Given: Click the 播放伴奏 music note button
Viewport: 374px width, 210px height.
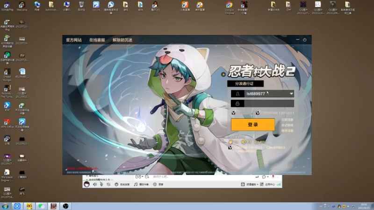Looking at the screenshot, I should coord(141,184).
